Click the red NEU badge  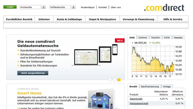point(120,40)
